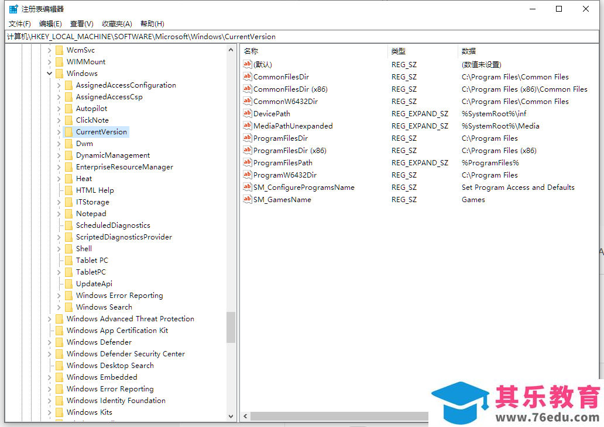
Task: Click the value list left scroll arrow
Action: click(245, 416)
